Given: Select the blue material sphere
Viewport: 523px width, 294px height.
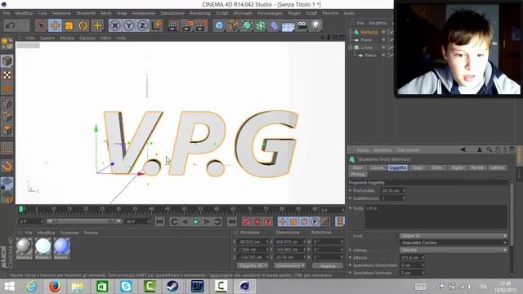Looking at the screenshot, I should pos(62,247).
